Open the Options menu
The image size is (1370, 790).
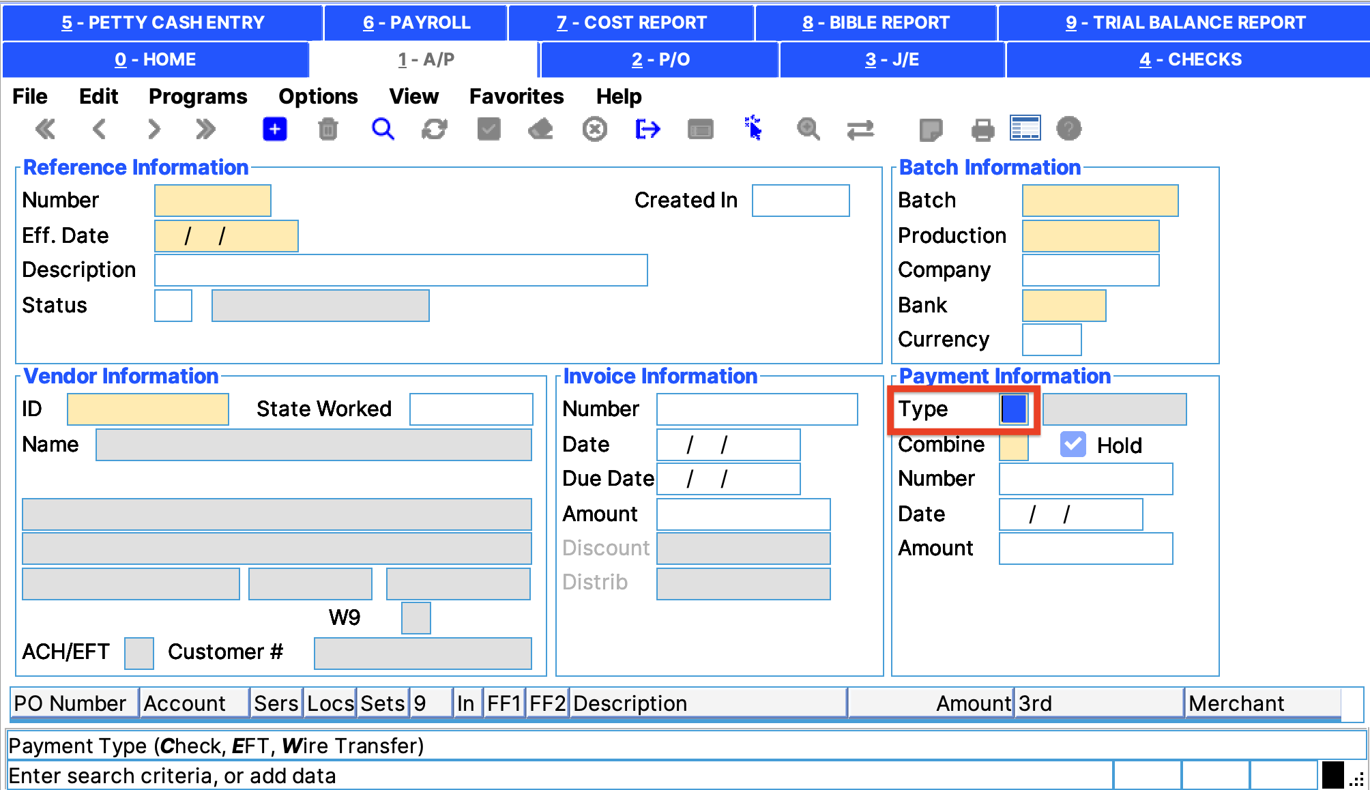(x=318, y=96)
